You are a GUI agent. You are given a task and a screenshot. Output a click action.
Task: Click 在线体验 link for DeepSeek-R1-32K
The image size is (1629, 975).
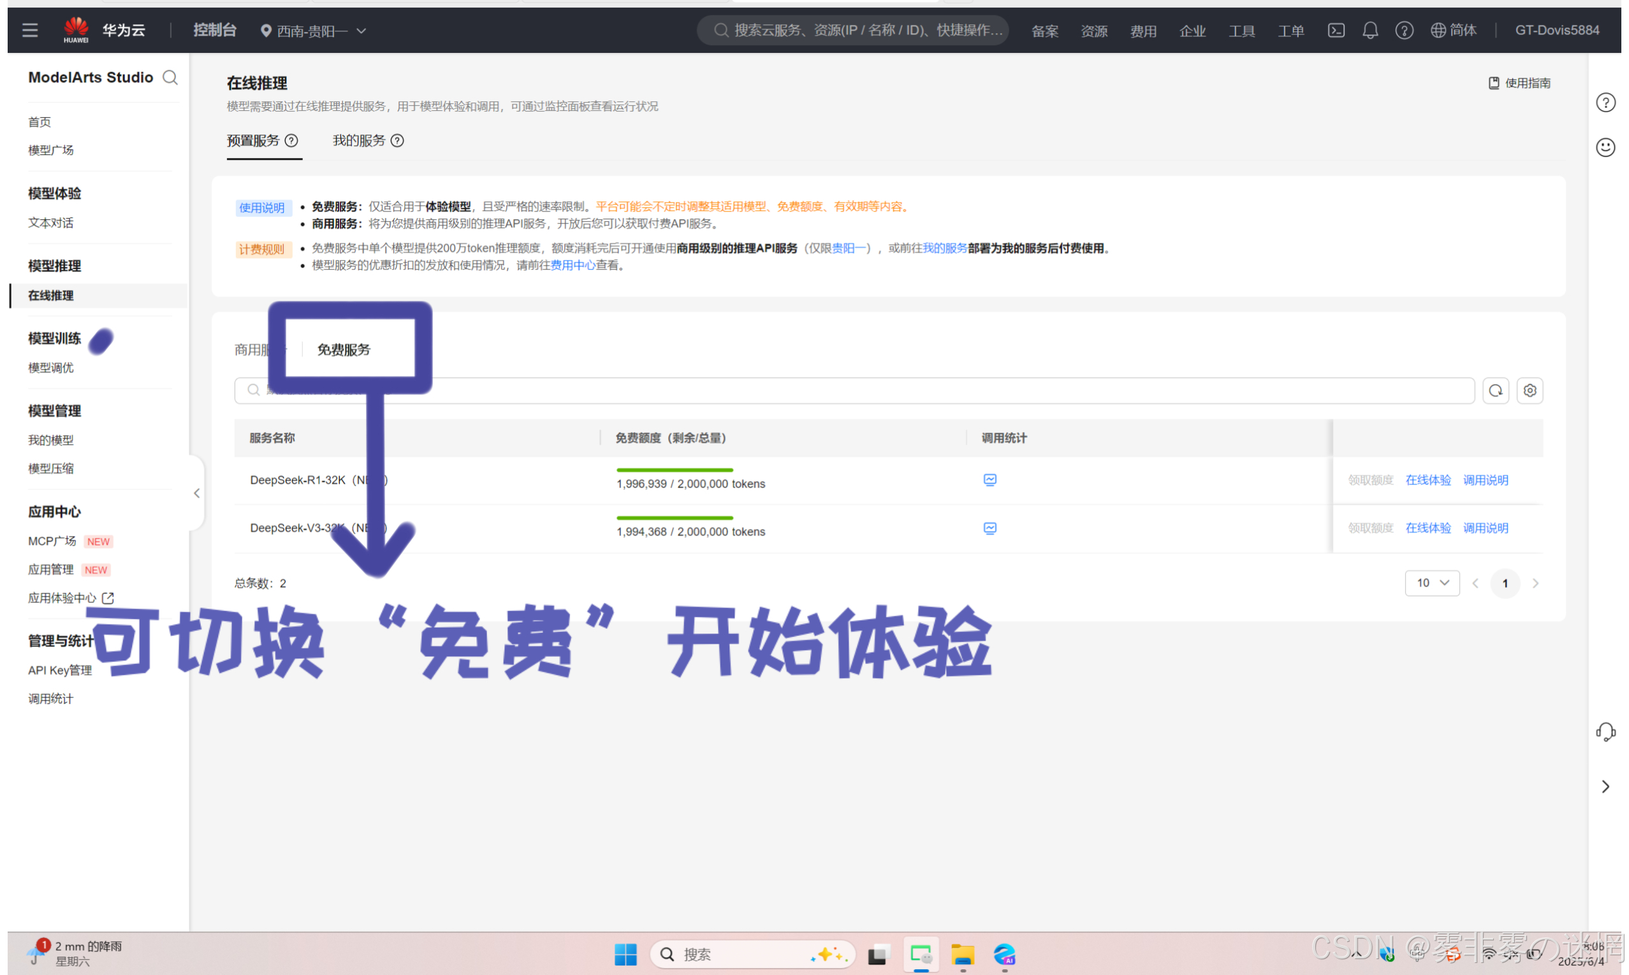[x=1428, y=480]
